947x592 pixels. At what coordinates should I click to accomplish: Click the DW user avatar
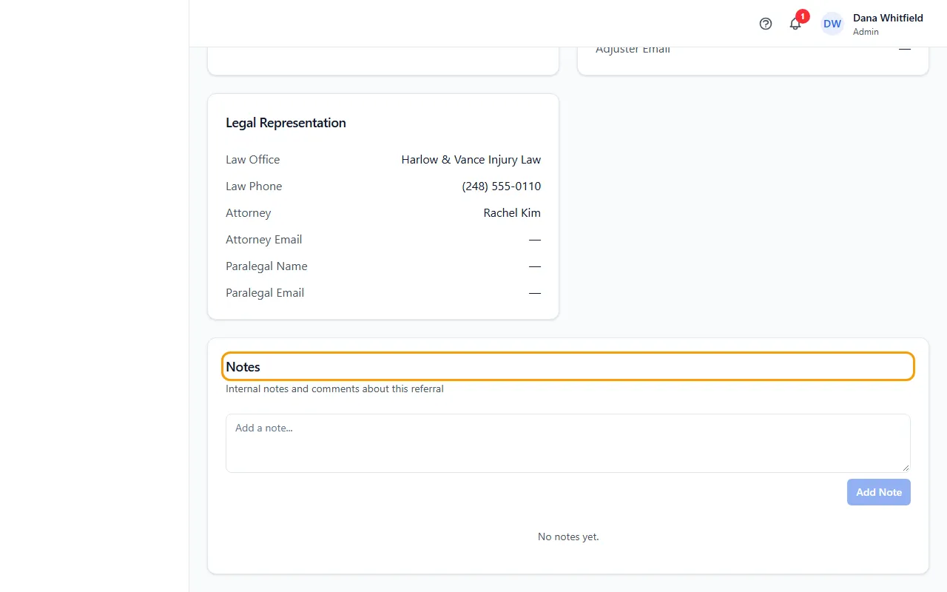tap(832, 24)
